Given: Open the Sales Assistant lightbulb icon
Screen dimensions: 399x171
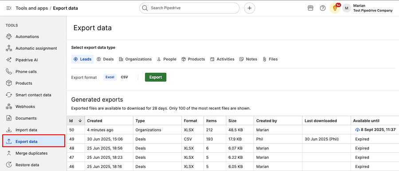Looking at the screenshot, I should click(335, 8).
